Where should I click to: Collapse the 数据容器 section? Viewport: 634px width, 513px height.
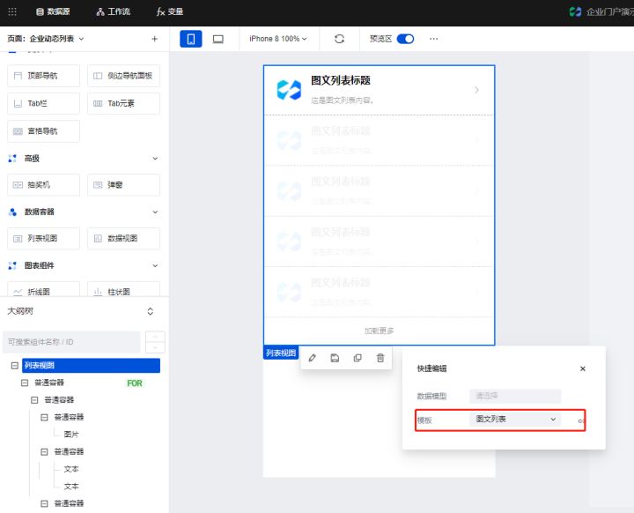pos(155,212)
